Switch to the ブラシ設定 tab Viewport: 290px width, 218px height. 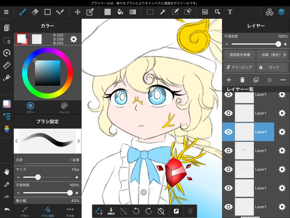47,212
